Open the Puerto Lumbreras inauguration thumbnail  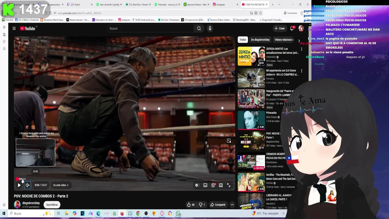pos(251,99)
